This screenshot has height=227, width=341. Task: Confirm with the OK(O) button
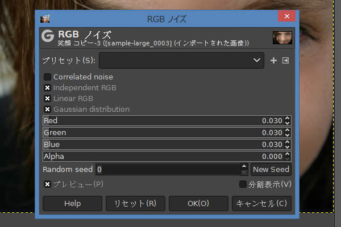point(198,204)
